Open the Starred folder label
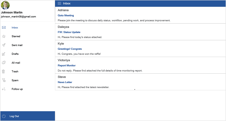This screenshot has width=226, height=121. pyautogui.click(x=16, y=36)
